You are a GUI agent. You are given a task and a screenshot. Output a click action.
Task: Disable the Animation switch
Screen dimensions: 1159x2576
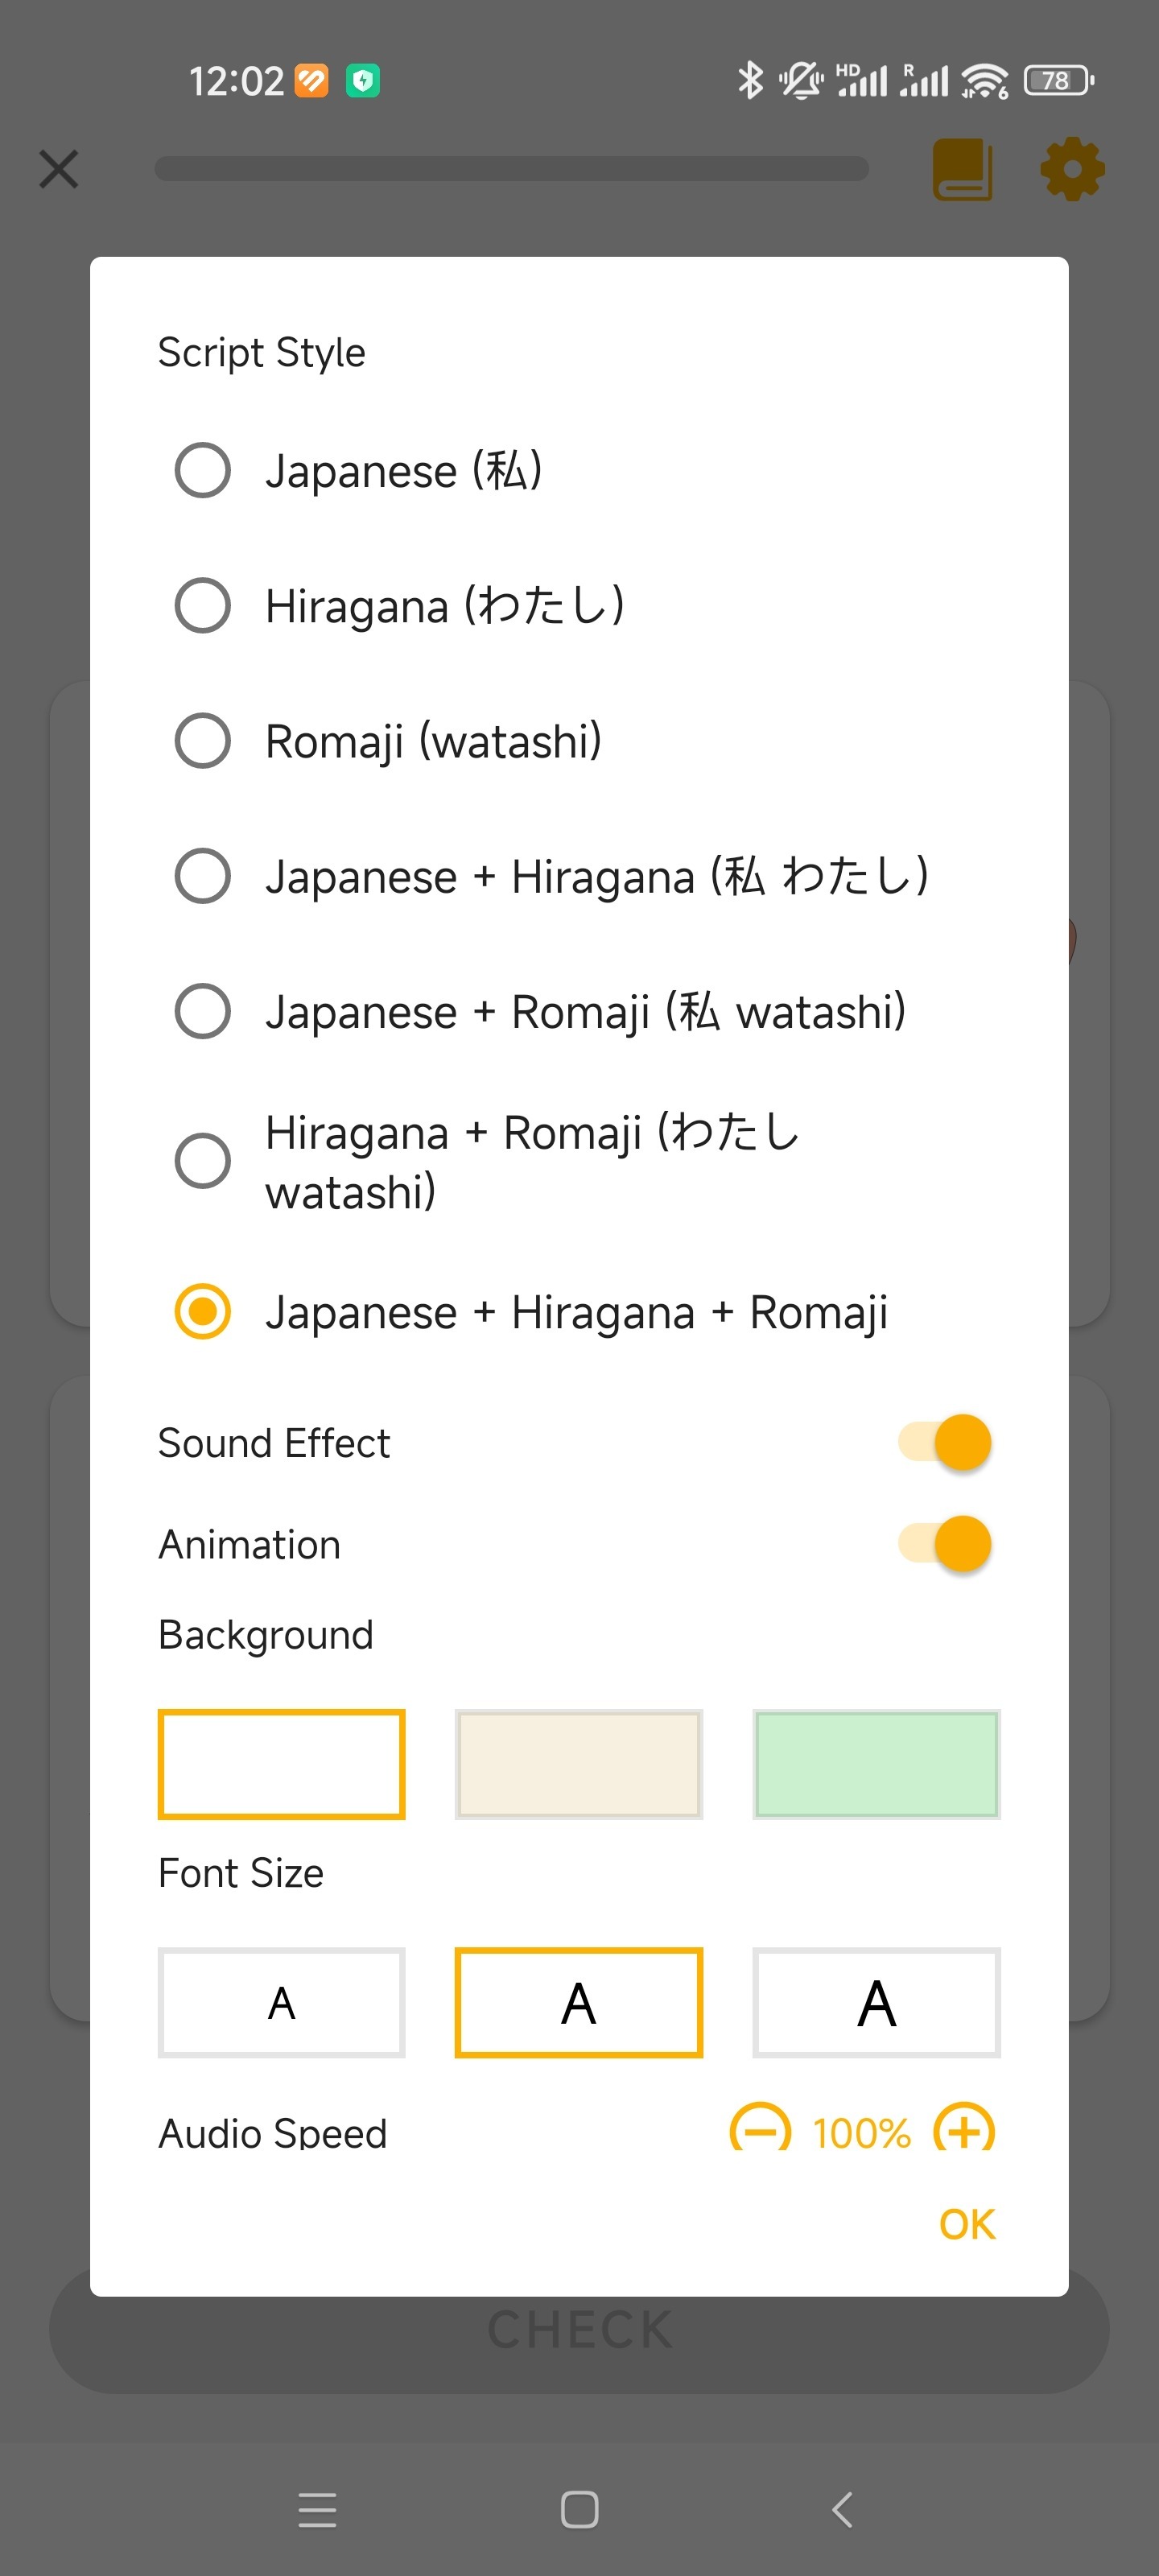point(944,1544)
